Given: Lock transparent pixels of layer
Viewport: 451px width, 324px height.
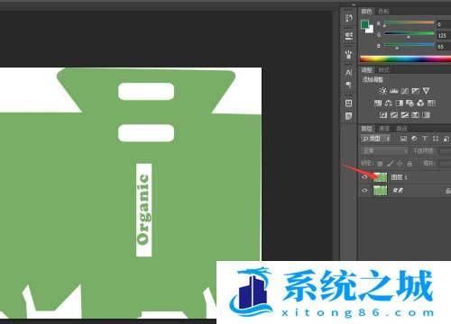Looking at the screenshot, I should (x=380, y=164).
